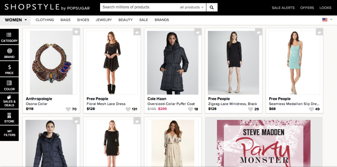Open the JEWELRY menu
The image size is (337, 167).
[104, 20]
